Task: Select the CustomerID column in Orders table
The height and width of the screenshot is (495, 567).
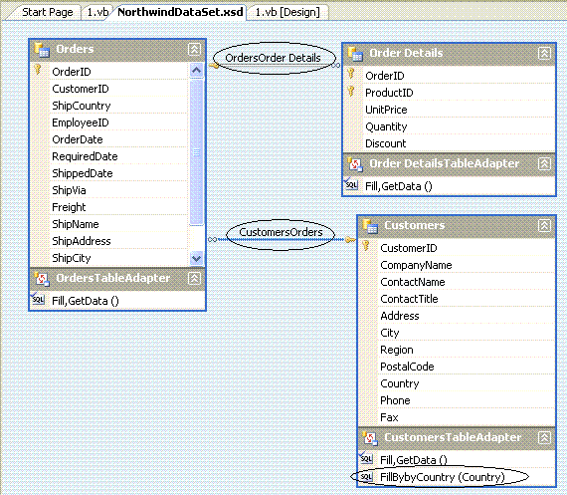Action: coord(81,89)
